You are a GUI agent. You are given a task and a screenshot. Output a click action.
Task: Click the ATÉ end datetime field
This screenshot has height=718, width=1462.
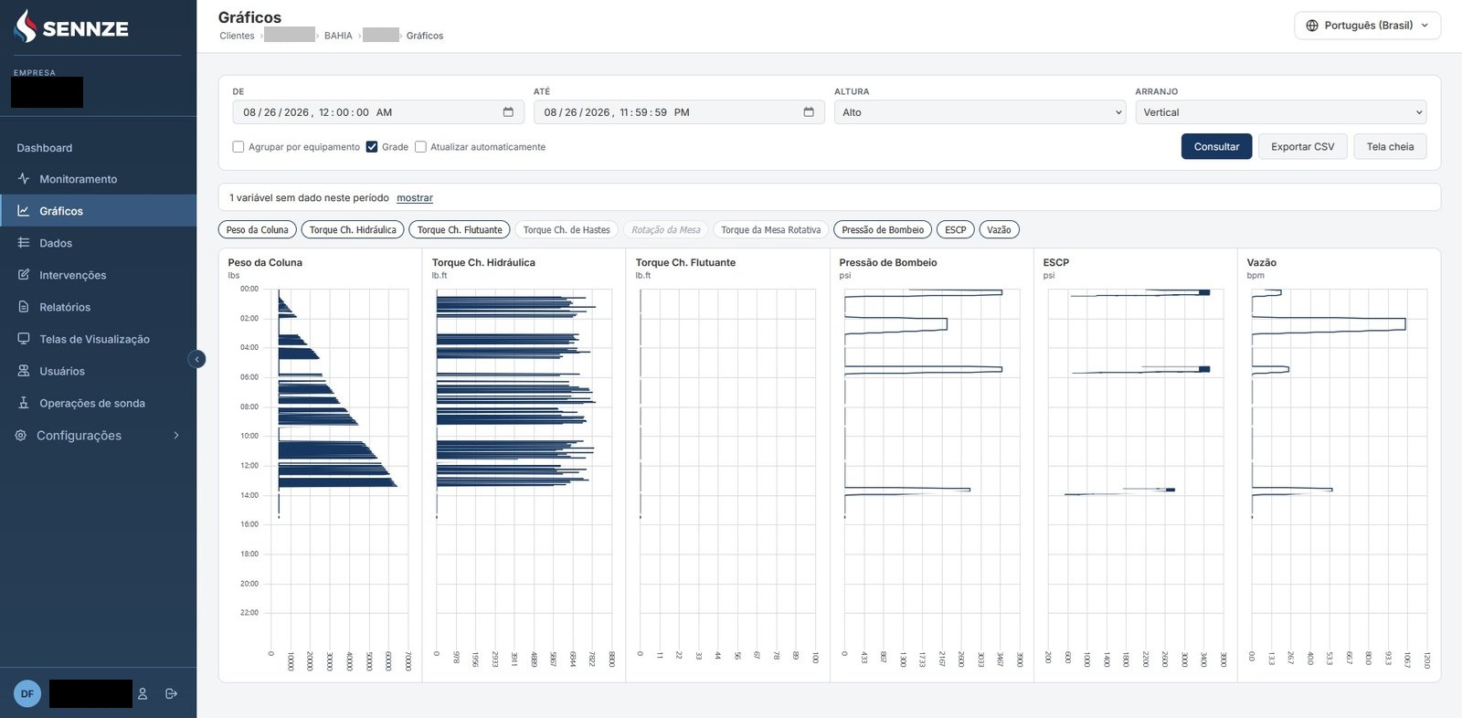point(679,112)
